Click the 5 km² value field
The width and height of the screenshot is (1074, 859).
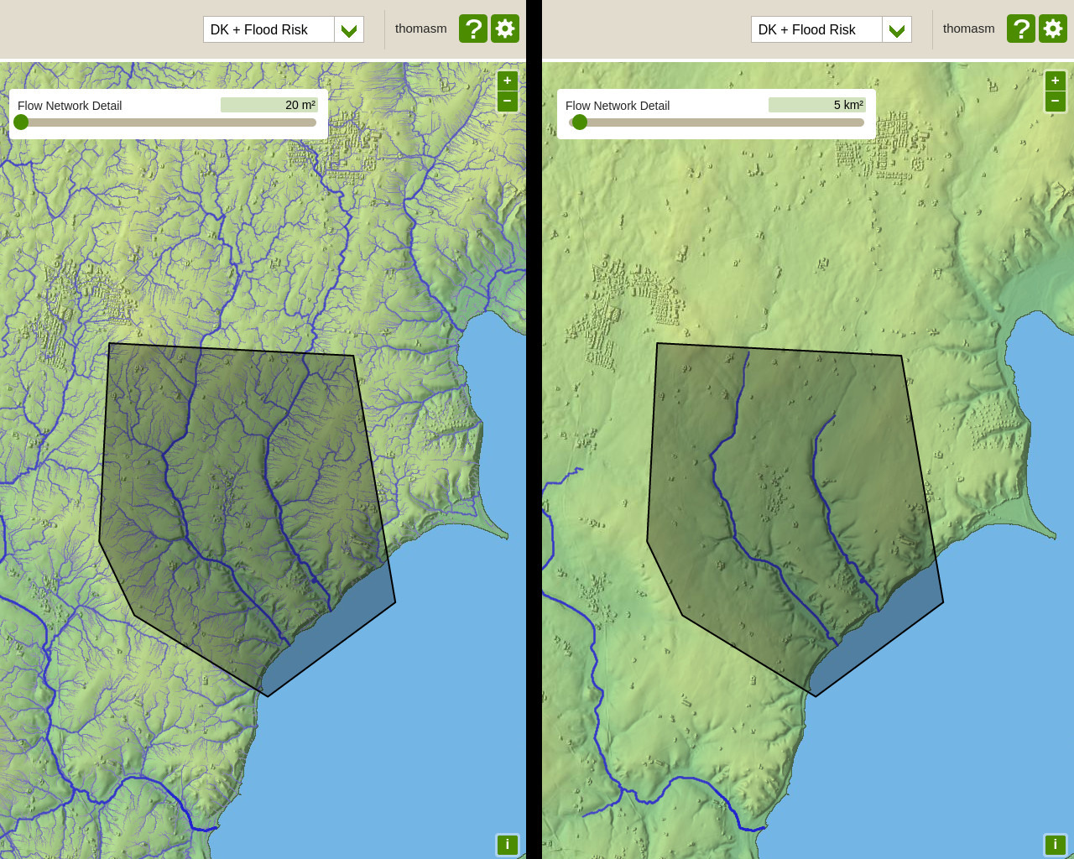817,105
